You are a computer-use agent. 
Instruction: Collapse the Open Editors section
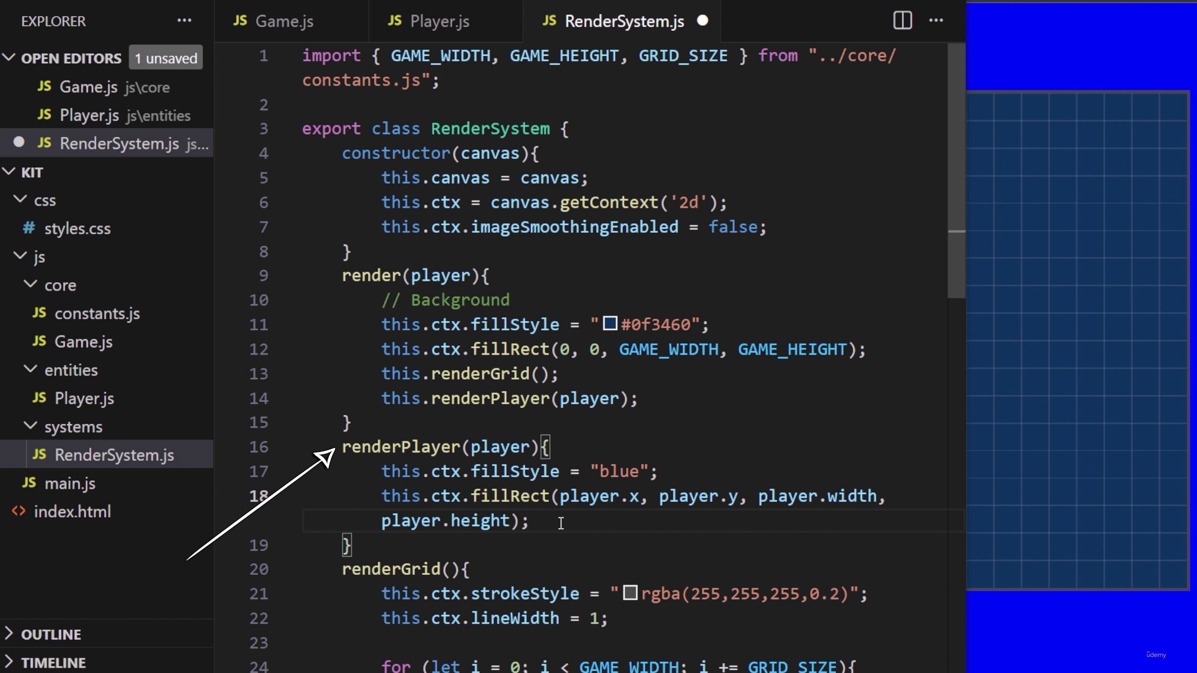coord(8,58)
